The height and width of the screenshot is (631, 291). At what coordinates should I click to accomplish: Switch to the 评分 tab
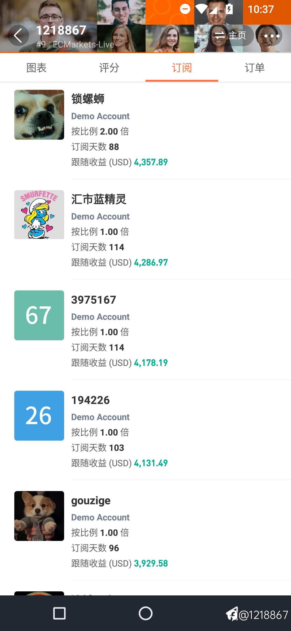[109, 68]
